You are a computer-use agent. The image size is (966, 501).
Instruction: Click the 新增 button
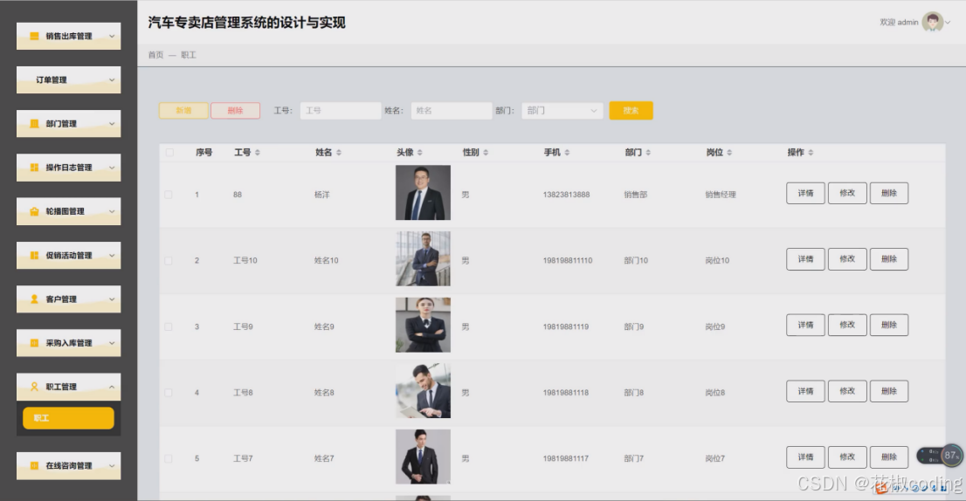[x=183, y=111]
